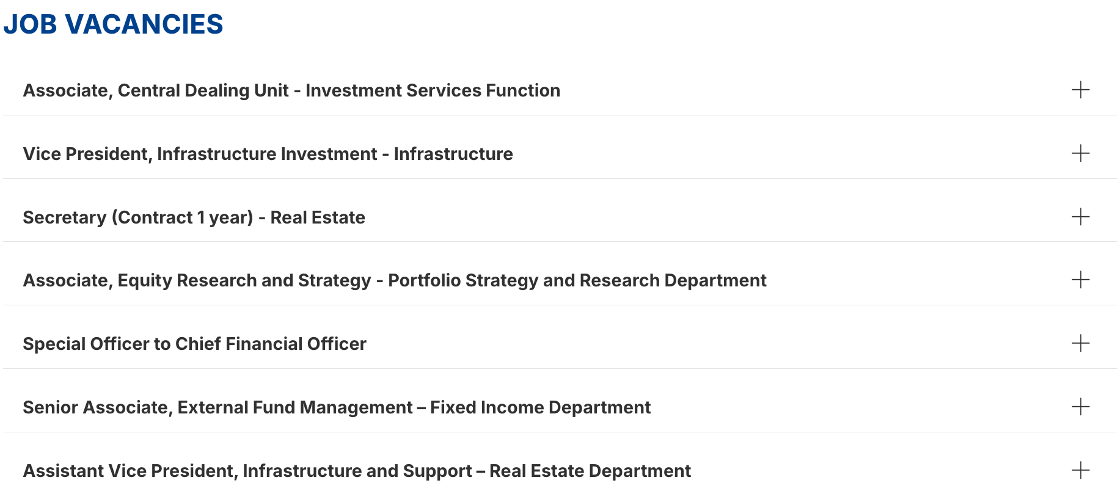Expand the Fixed Income Department vacancy row
This screenshot has width=1118, height=491.
click(550, 407)
